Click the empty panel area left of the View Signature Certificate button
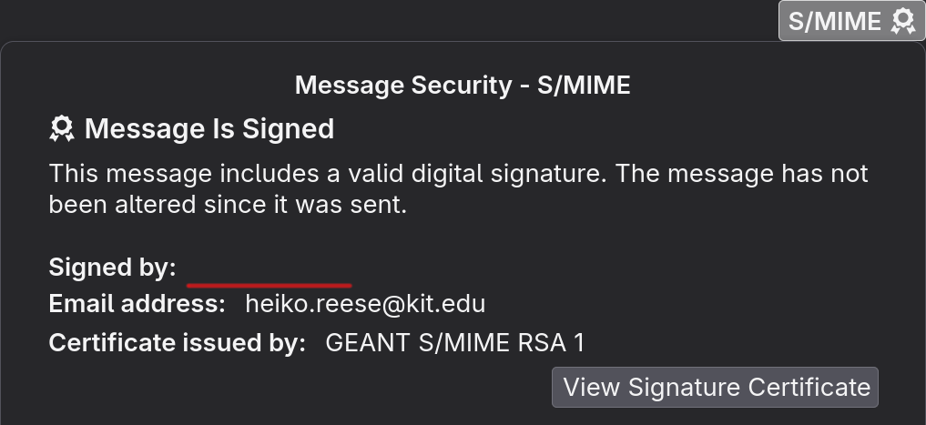 [295, 387]
